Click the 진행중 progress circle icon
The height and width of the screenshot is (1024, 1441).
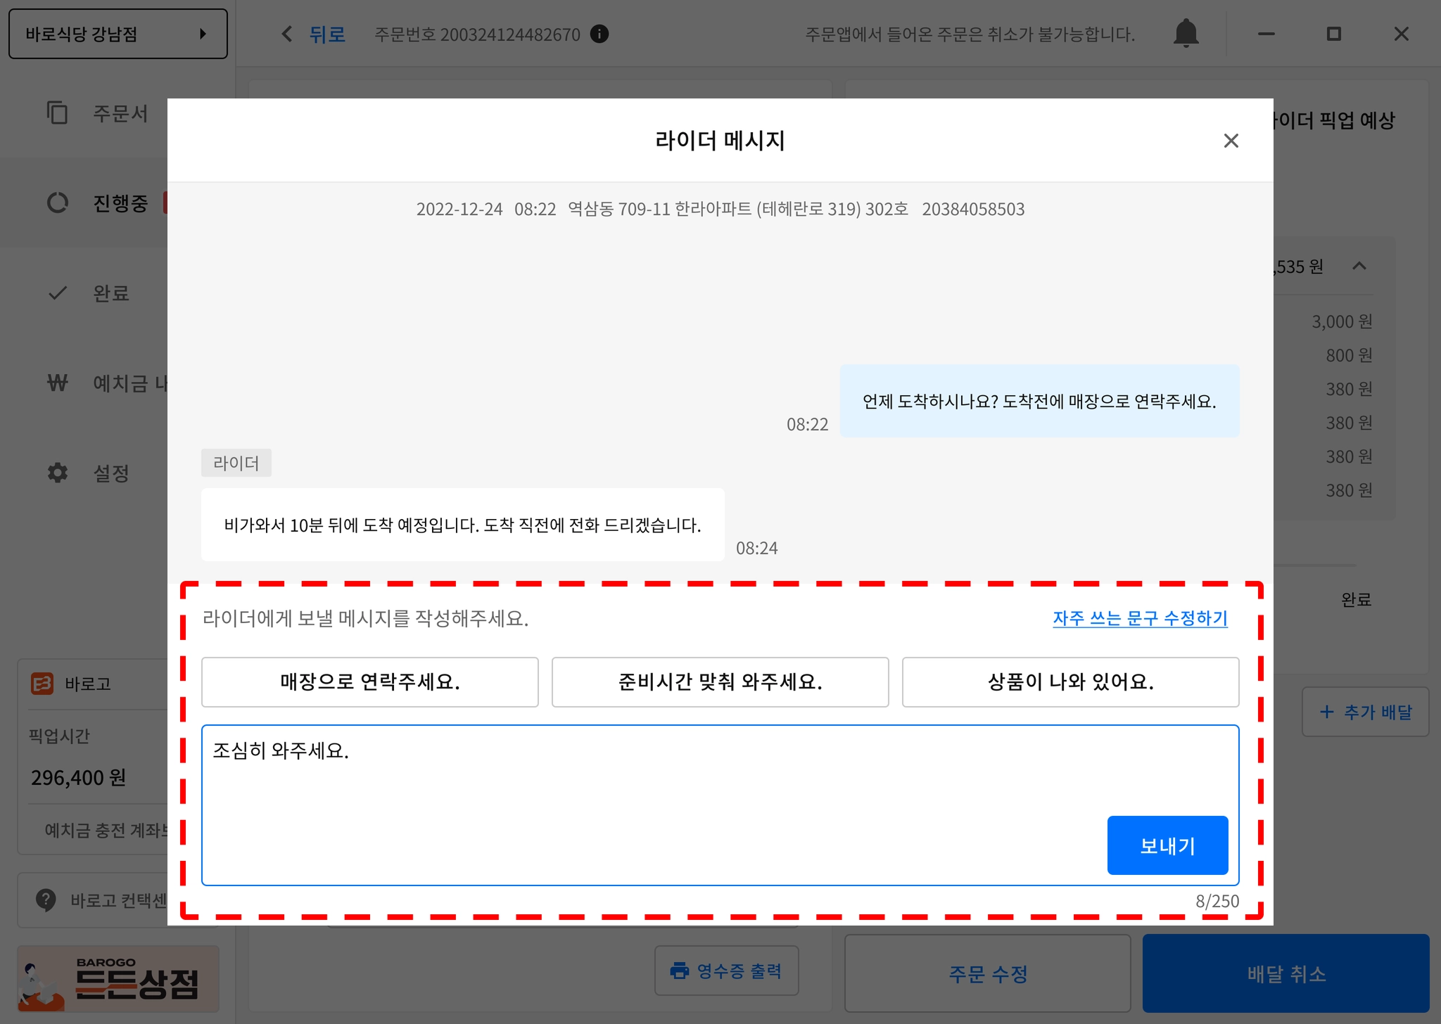(57, 203)
